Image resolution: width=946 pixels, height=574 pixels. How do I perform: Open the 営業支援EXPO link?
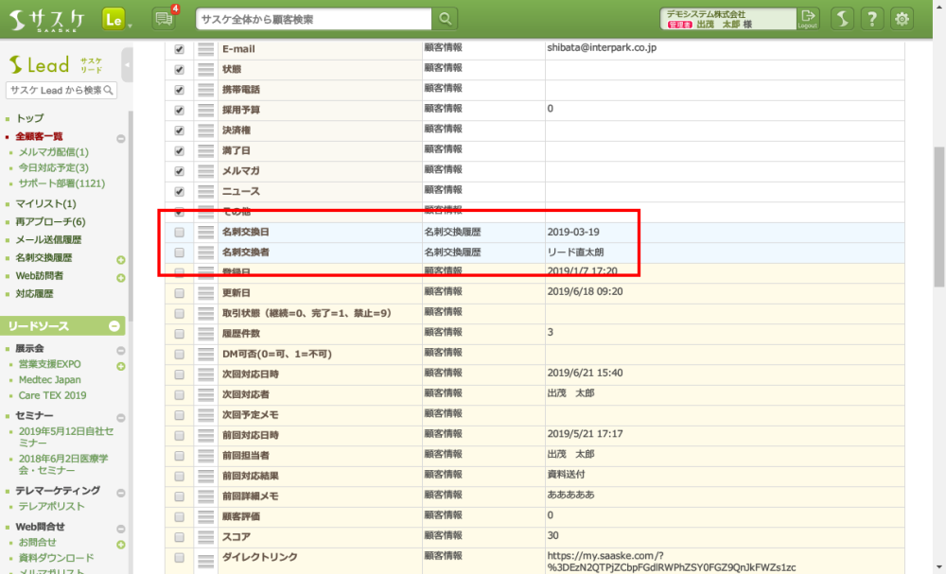50,364
